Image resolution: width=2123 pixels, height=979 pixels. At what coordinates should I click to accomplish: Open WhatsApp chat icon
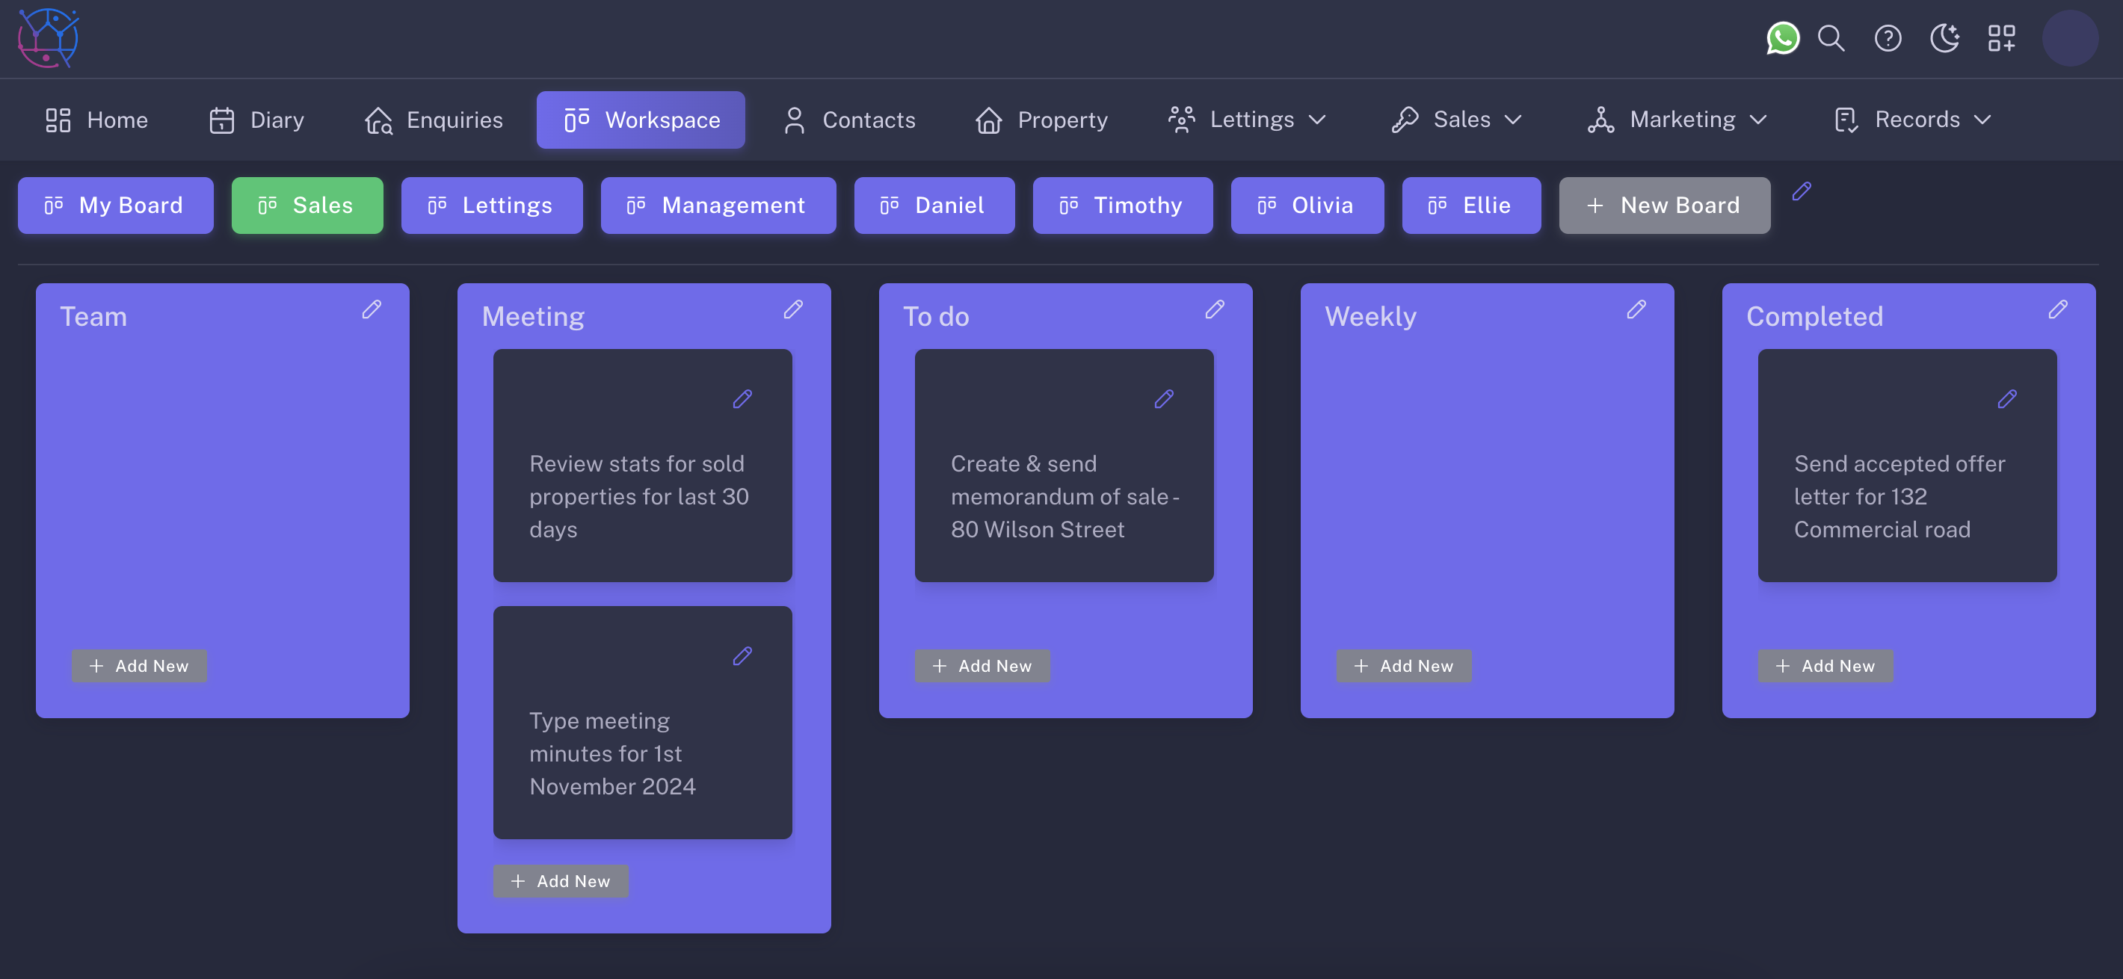click(x=1782, y=38)
